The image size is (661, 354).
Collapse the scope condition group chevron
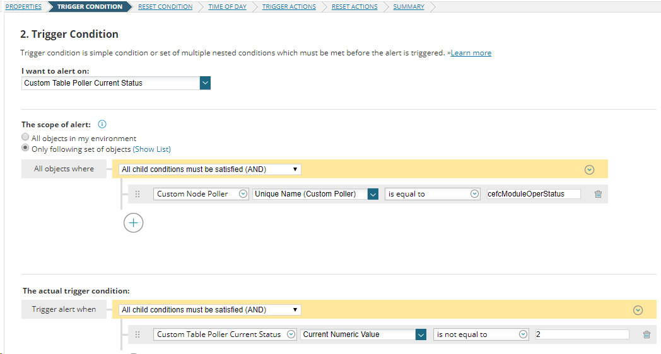click(589, 169)
